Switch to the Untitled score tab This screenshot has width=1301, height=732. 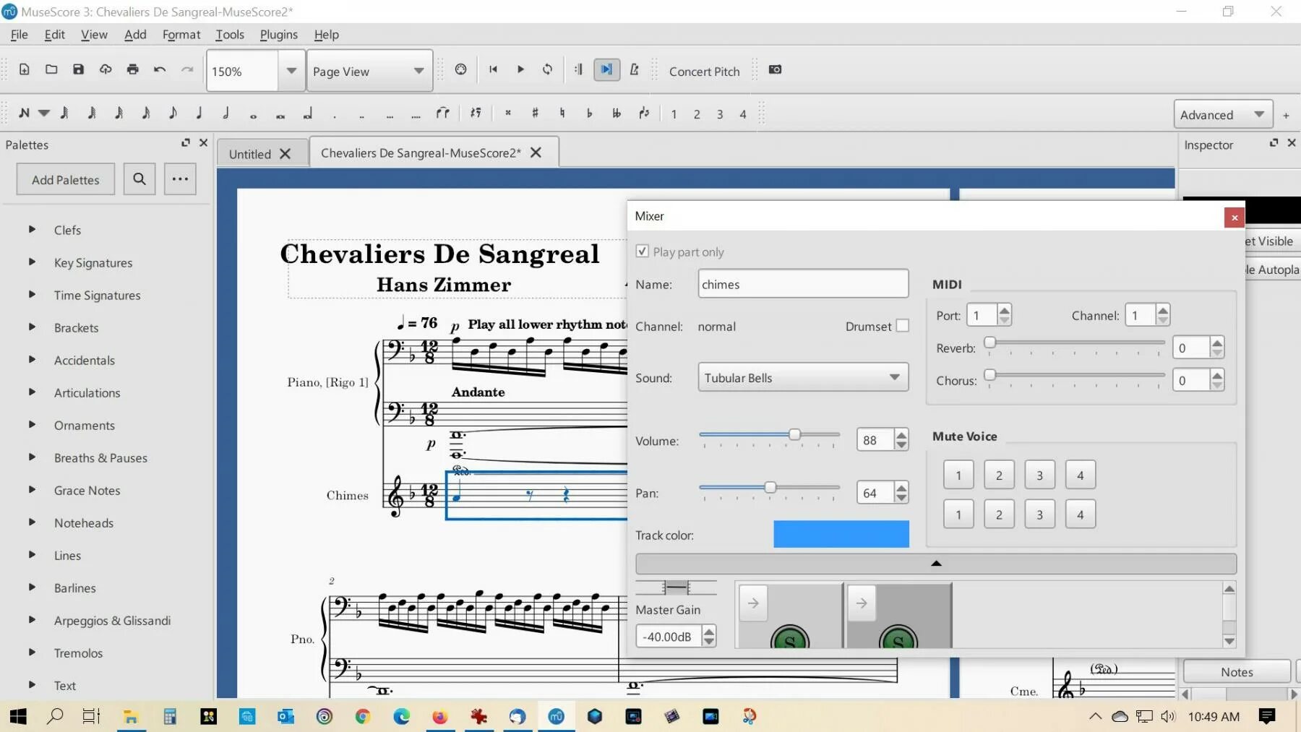click(249, 154)
